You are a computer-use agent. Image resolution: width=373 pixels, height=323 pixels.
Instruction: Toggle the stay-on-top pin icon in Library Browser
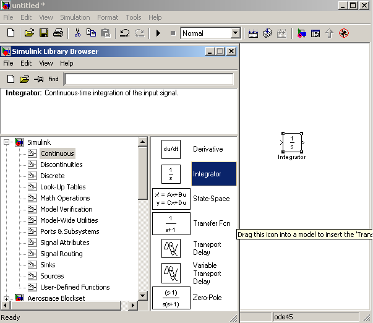[x=39, y=79]
